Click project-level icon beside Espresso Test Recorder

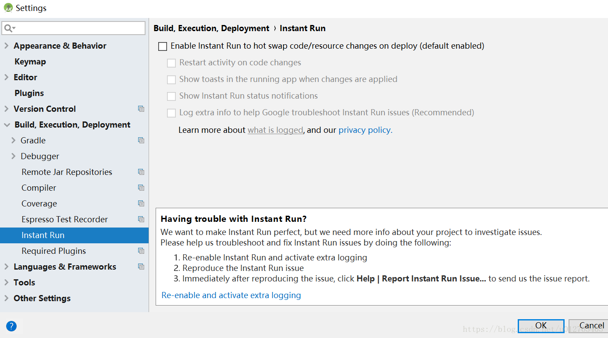141,219
